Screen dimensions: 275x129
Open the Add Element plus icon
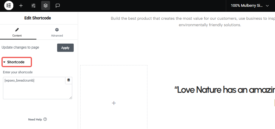[x=21, y=6]
